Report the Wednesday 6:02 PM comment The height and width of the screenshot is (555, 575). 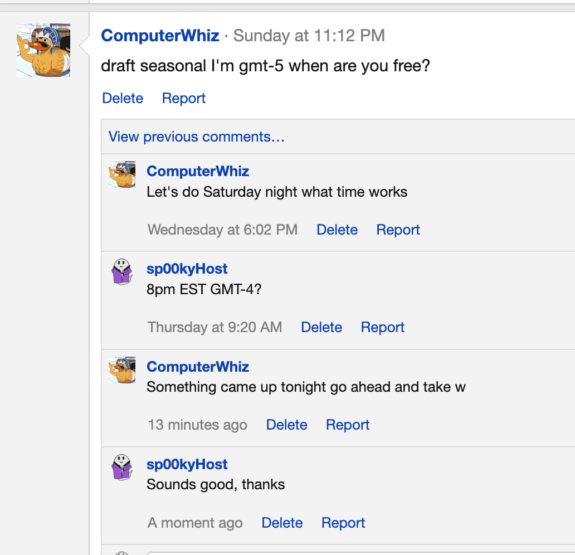pyautogui.click(x=398, y=230)
